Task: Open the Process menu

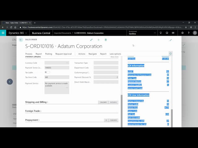Action: [29, 54]
